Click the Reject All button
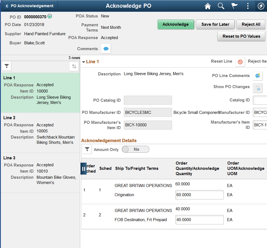 tap(251, 24)
